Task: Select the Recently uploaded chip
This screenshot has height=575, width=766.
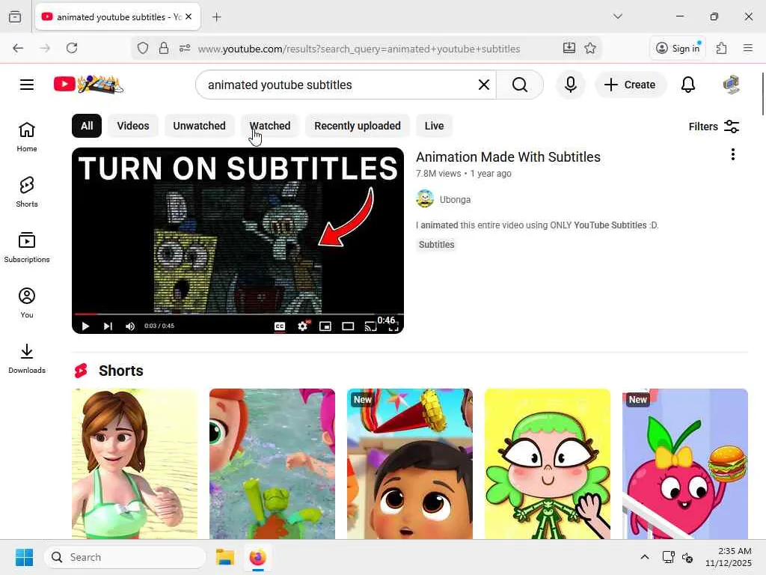Action: (x=358, y=126)
